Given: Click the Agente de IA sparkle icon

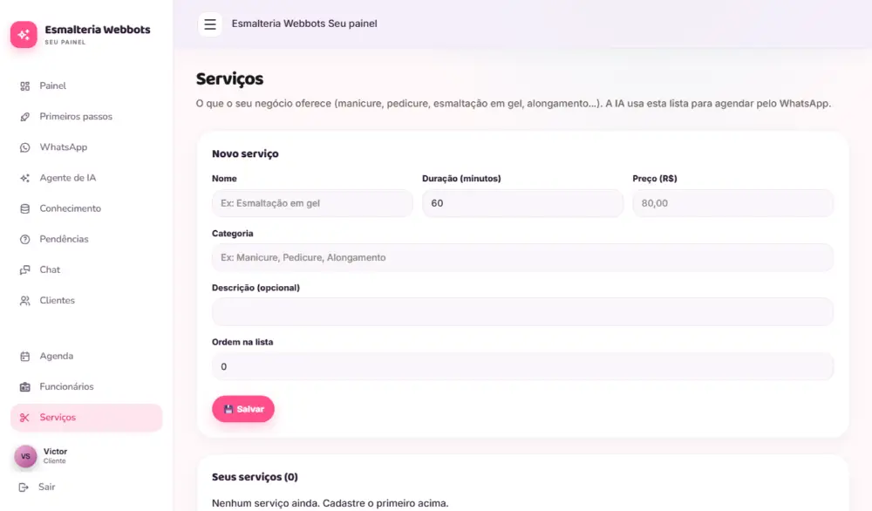Looking at the screenshot, I should (x=25, y=178).
